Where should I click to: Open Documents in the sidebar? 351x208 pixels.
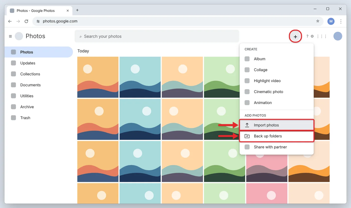(39, 85)
